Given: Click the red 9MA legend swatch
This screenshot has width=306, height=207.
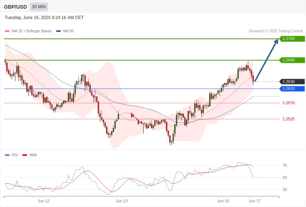Looking at the screenshot, I should click(24, 155).
